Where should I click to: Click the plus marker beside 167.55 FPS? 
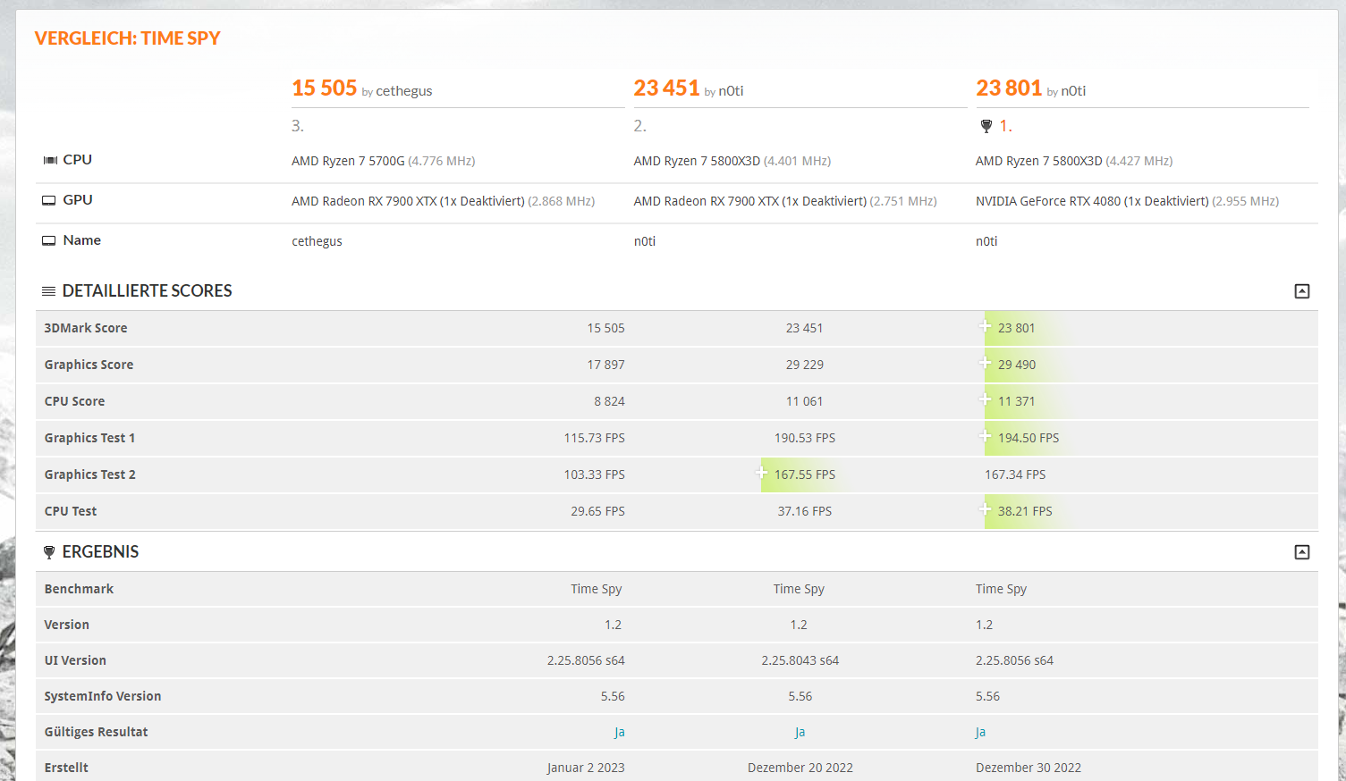point(761,473)
